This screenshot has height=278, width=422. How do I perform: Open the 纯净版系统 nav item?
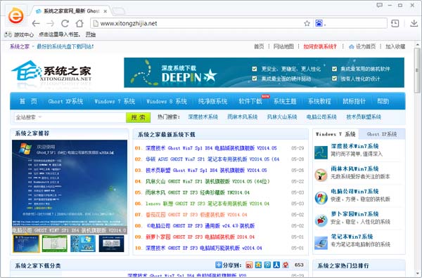click(212, 101)
